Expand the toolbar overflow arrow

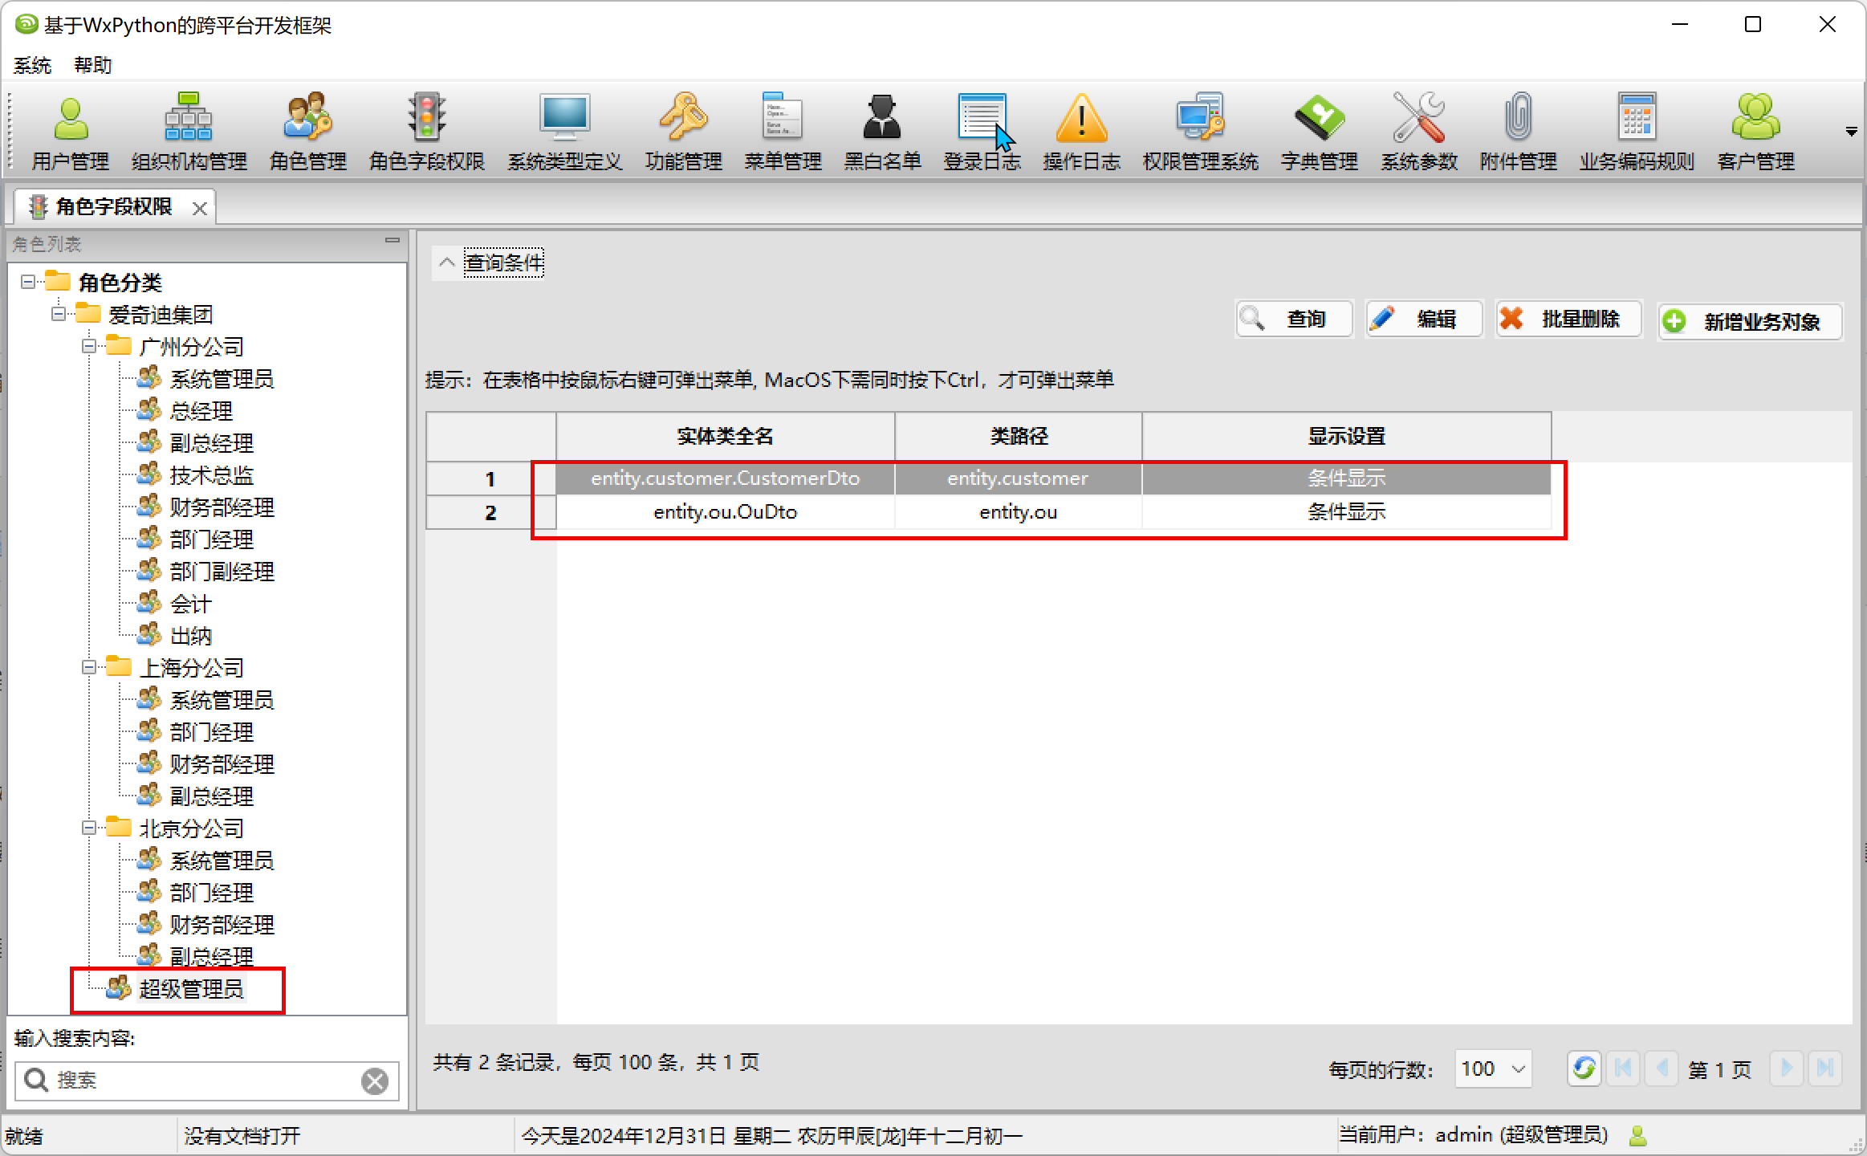[x=1851, y=132]
